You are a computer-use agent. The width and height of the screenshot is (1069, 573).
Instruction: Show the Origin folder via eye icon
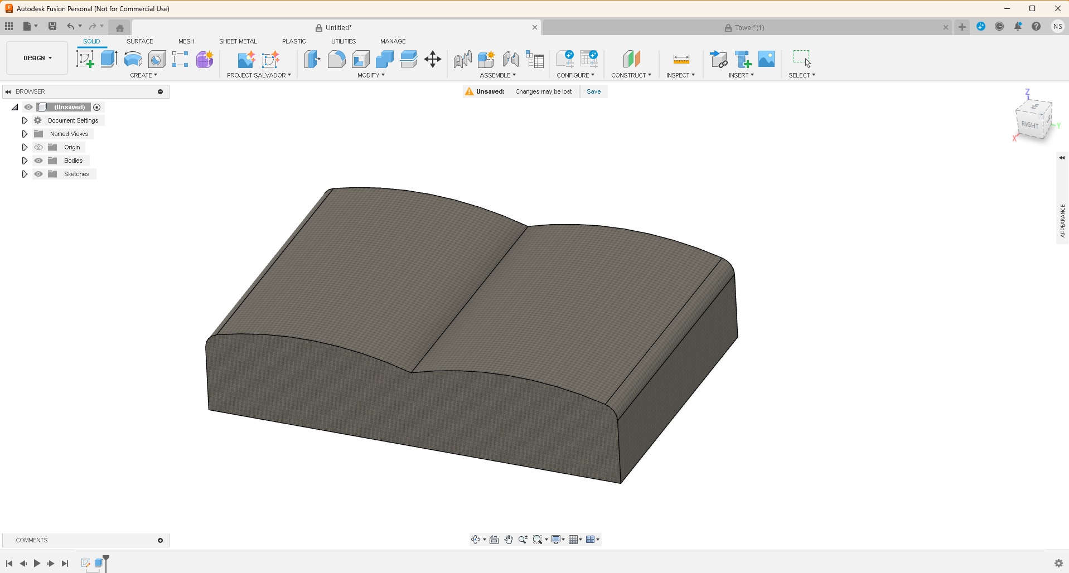point(38,147)
